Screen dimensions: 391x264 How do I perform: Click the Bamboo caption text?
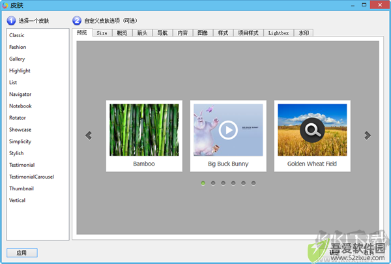coord(144,164)
